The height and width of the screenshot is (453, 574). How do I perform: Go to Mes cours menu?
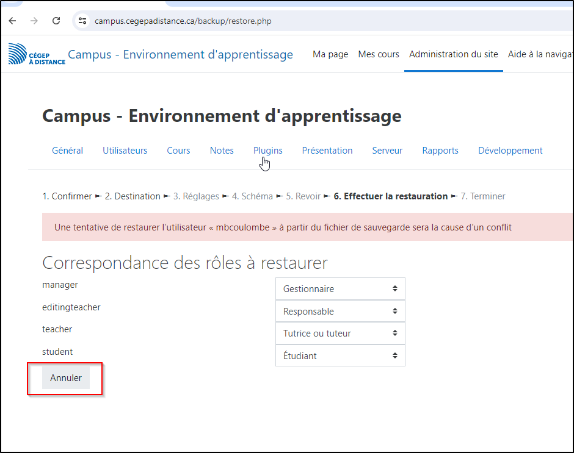pyautogui.click(x=379, y=54)
